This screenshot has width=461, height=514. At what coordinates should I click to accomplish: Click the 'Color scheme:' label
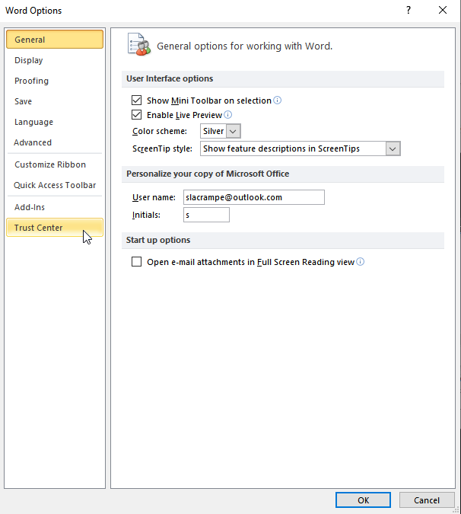160,131
